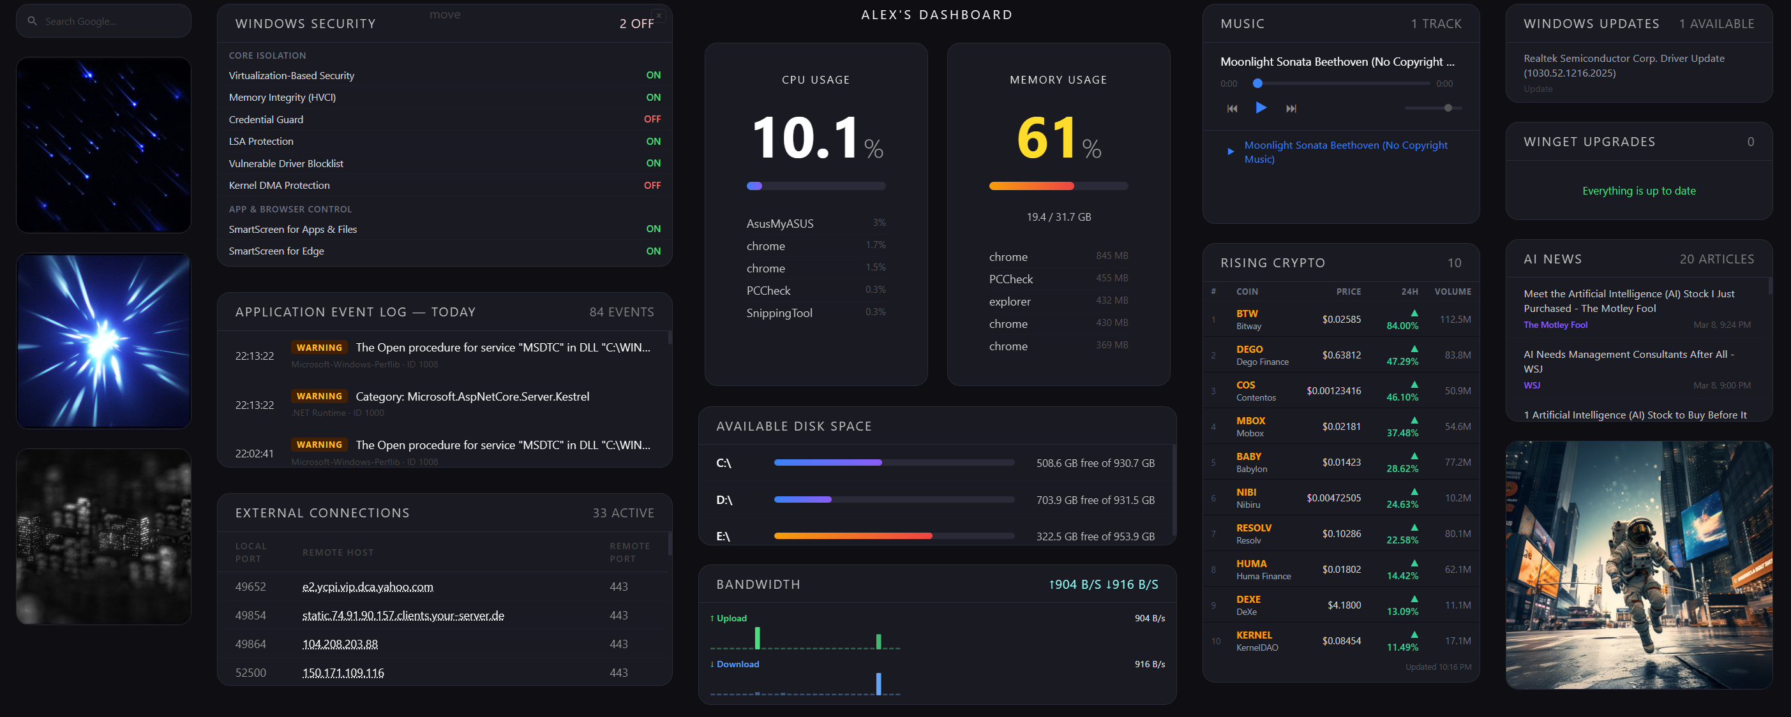
Task: Skip to the next music track
Action: point(1292,108)
